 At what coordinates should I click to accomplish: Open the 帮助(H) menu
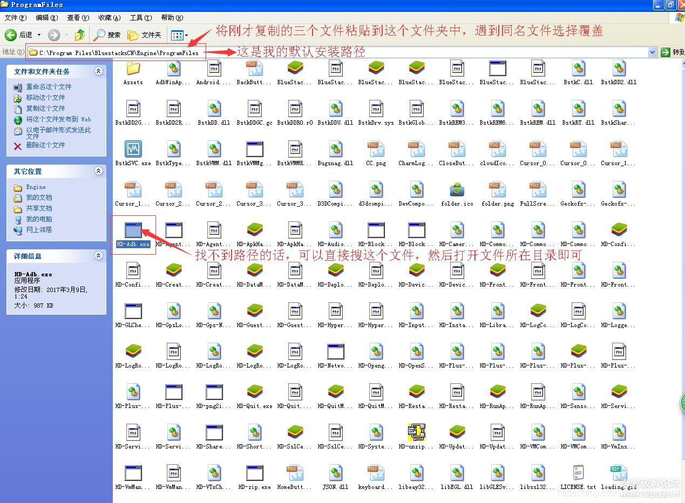point(172,18)
